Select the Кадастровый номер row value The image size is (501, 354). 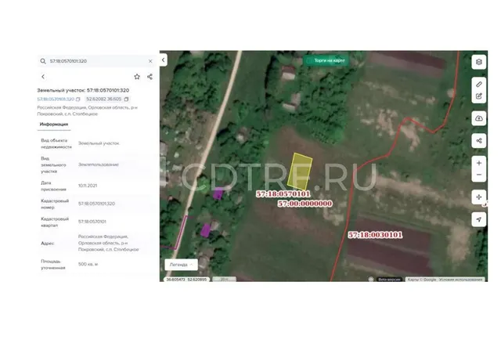click(x=96, y=204)
